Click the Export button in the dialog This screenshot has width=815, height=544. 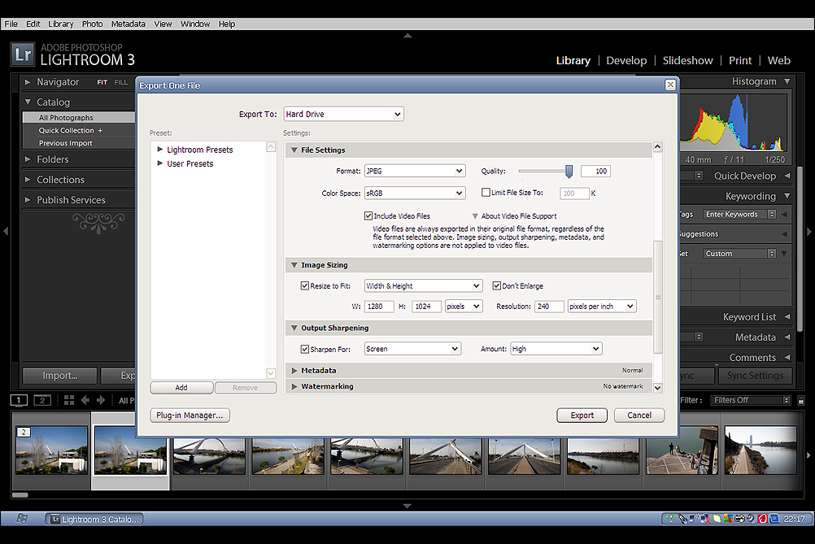click(x=582, y=416)
